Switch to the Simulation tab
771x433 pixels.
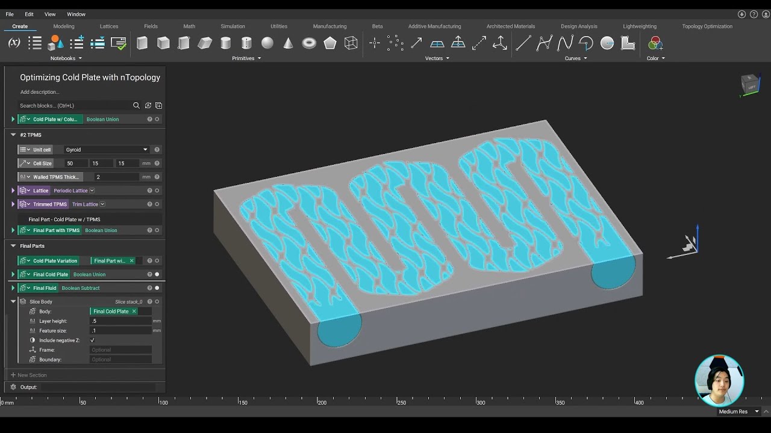tap(233, 26)
